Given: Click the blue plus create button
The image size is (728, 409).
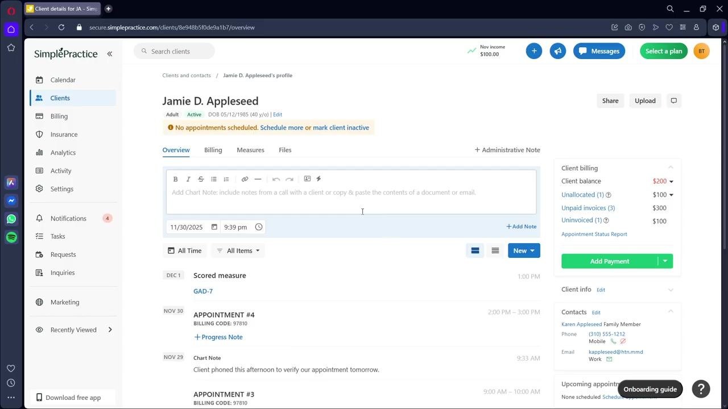Looking at the screenshot, I should pyautogui.click(x=534, y=51).
